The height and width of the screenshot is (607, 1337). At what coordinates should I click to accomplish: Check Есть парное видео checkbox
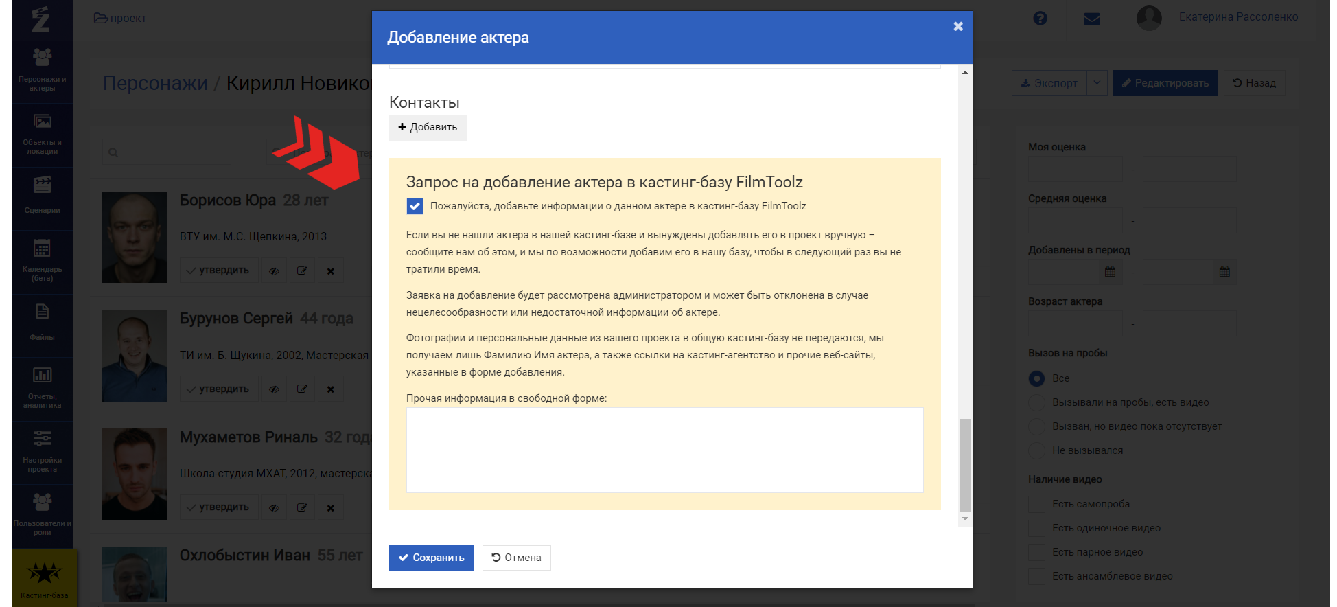pyautogui.click(x=1036, y=552)
